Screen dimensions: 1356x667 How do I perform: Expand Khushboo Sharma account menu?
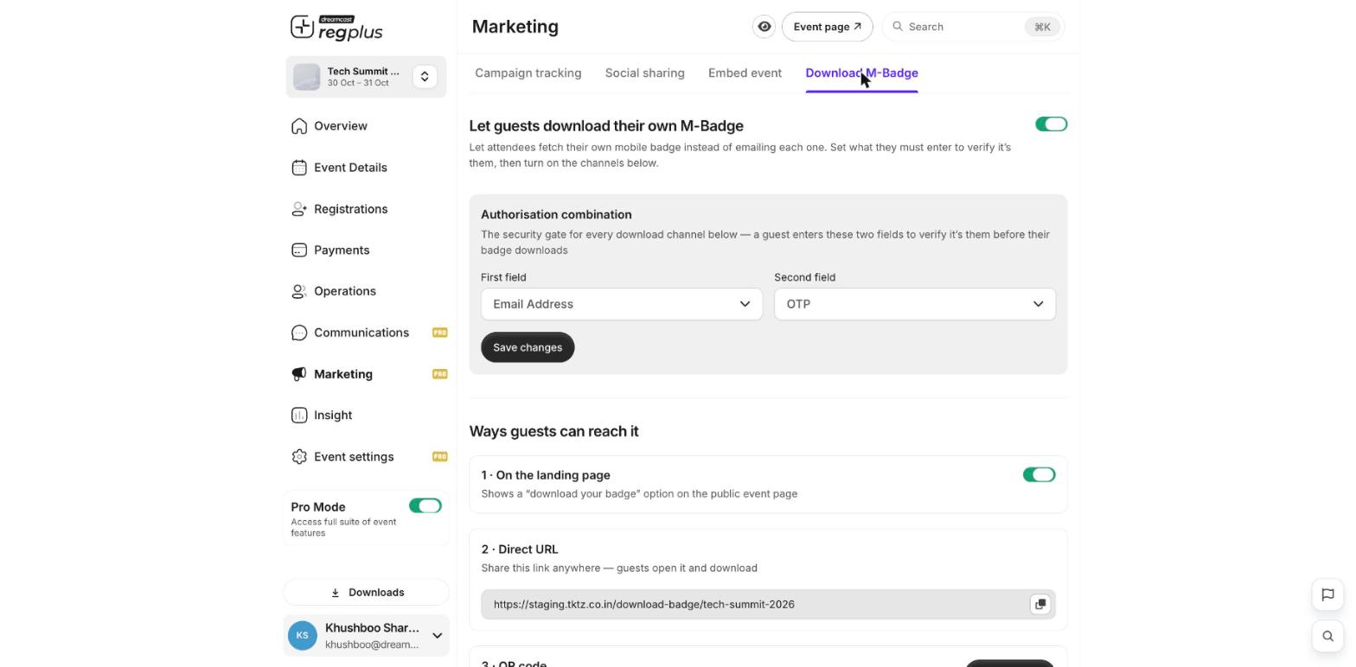click(x=437, y=636)
